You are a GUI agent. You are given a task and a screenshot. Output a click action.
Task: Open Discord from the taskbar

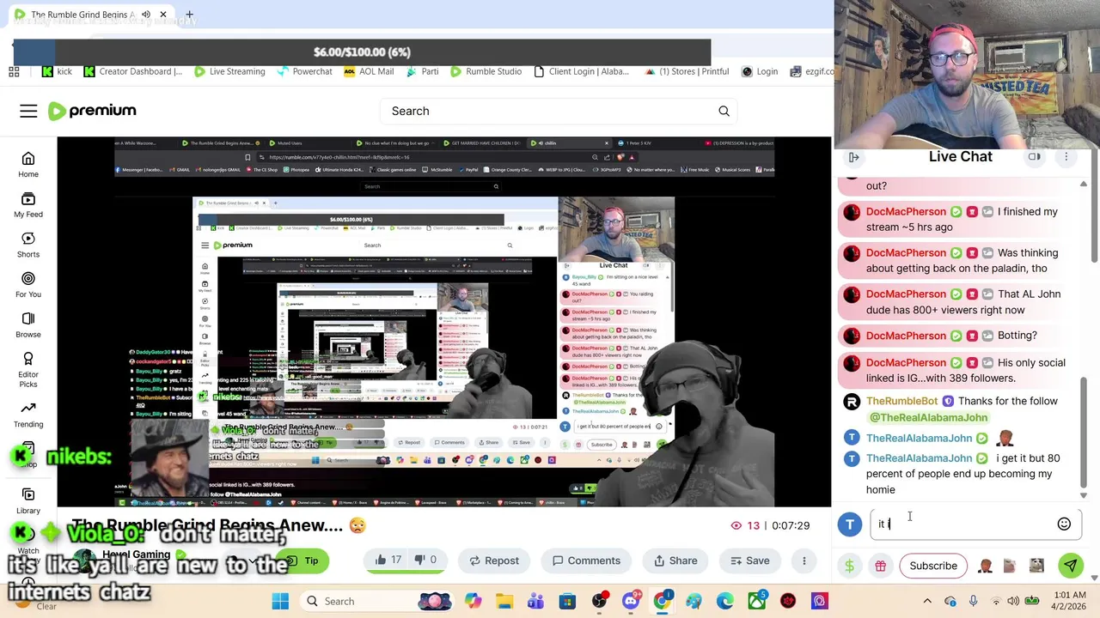coord(631,601)
